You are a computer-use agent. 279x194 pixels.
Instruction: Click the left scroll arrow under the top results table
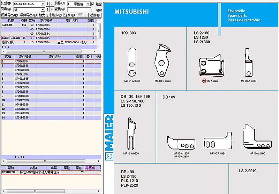(3, 51)
